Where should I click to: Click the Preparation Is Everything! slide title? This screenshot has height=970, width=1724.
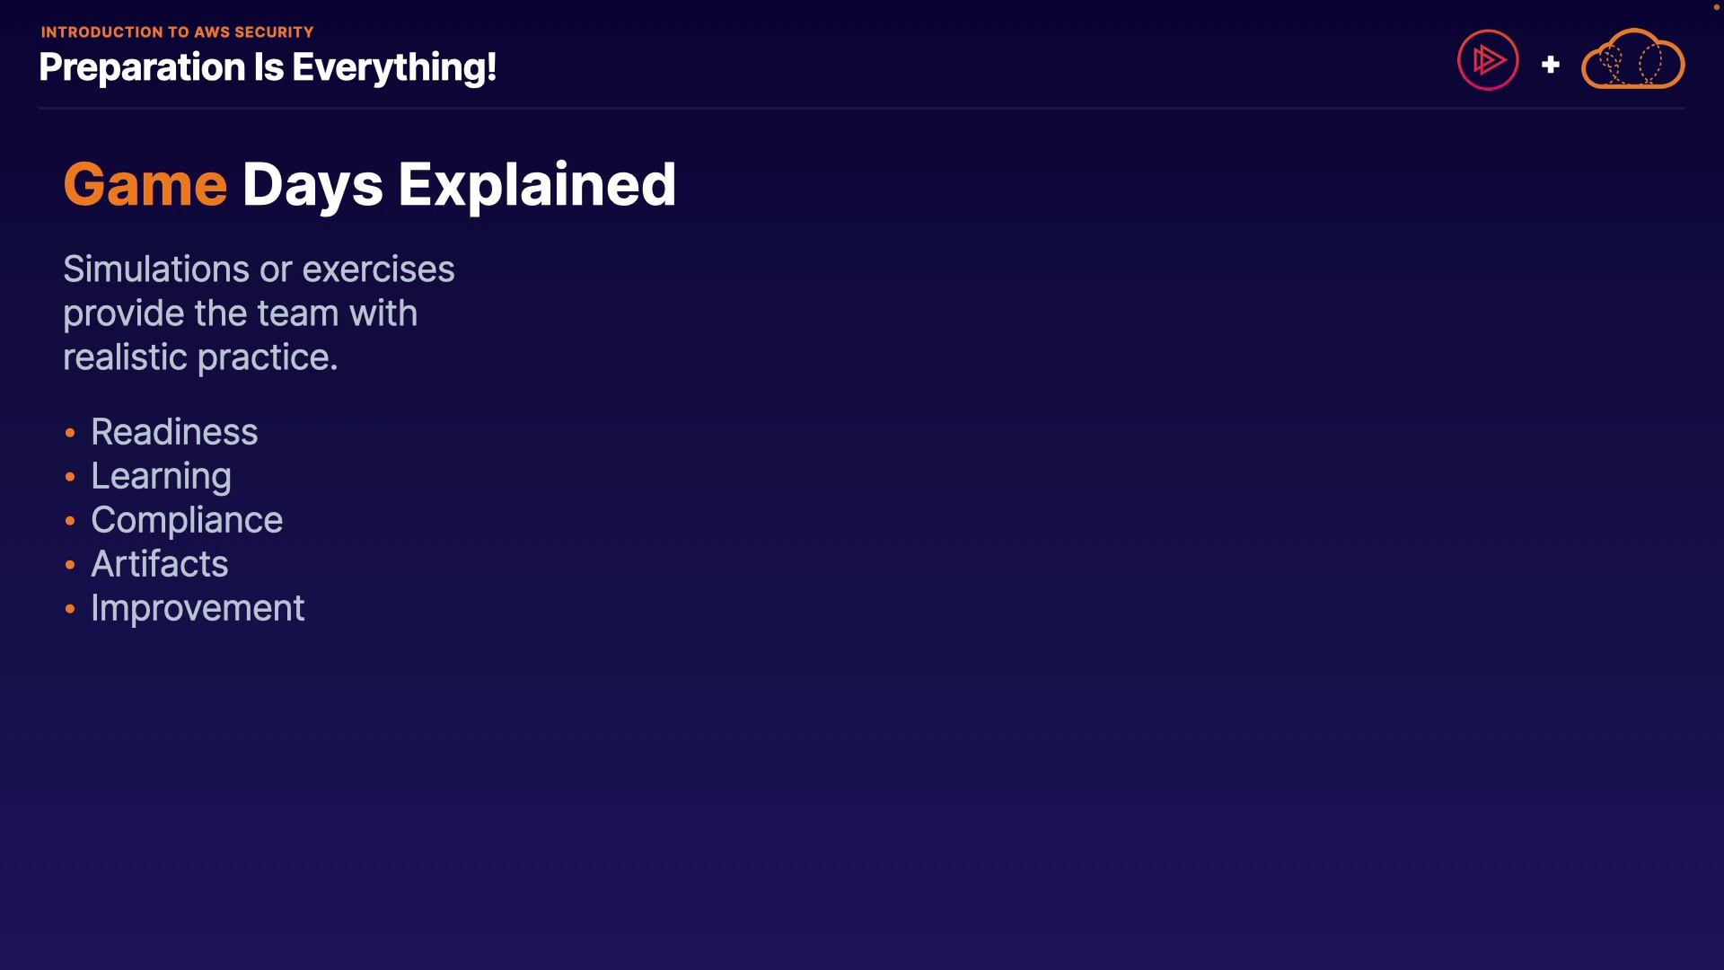268,67
